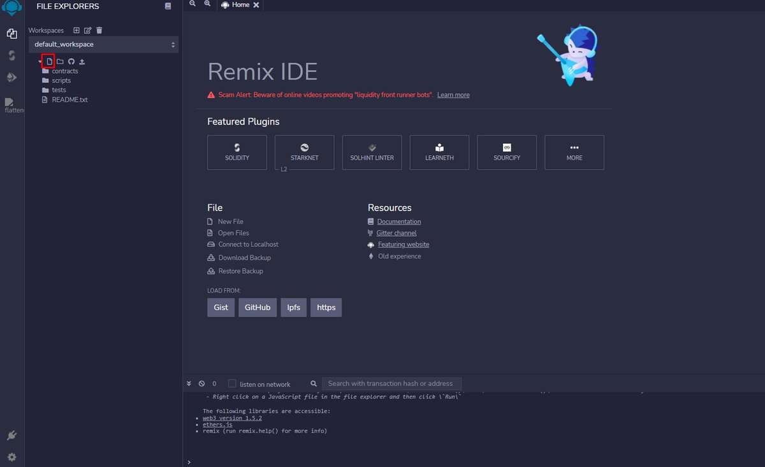765x467 pixels.
Task: Open the Documentation resource link
Action: pyautogui.click(x=399, y=221)
